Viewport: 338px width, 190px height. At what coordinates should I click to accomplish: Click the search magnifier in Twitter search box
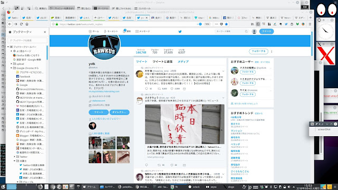246,32
